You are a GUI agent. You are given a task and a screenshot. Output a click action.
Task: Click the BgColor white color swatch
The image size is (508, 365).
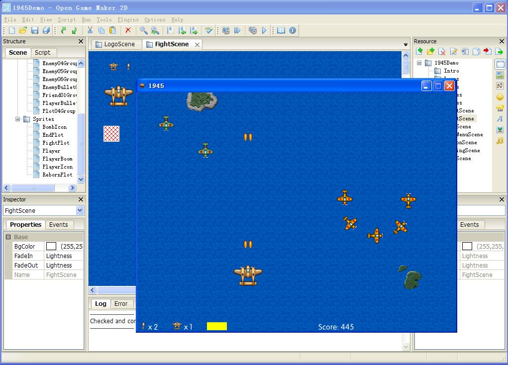[x=51, y=246]
